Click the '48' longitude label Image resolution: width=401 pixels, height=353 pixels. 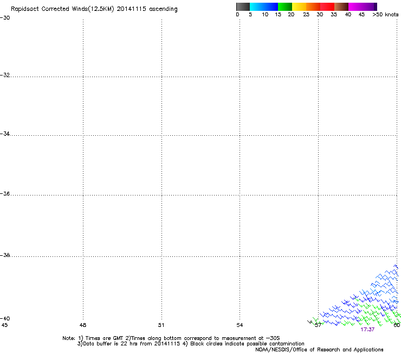[x=83, y=325]
